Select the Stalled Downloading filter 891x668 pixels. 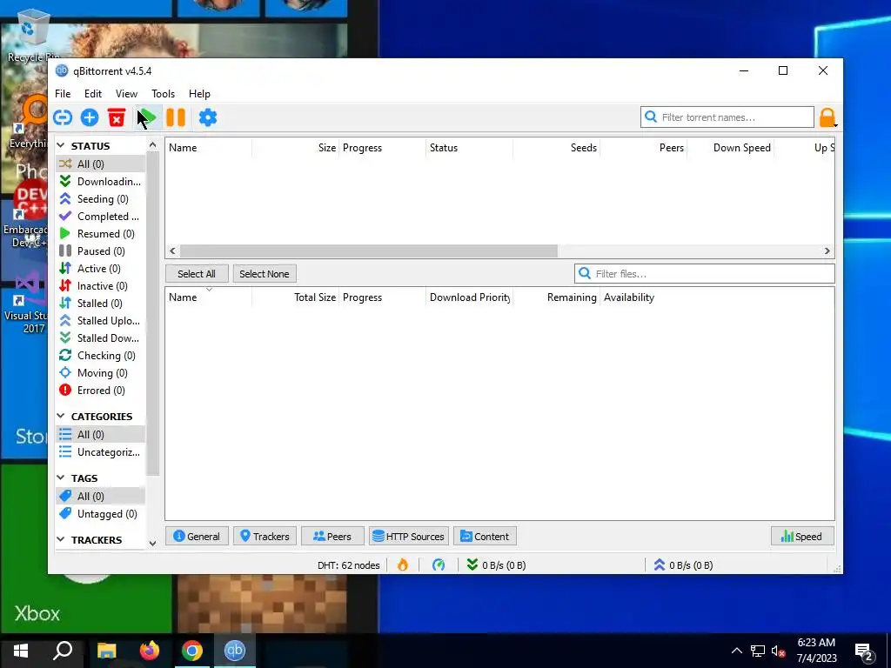101,338
